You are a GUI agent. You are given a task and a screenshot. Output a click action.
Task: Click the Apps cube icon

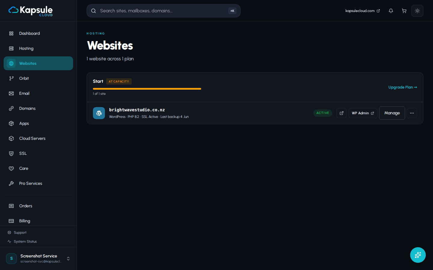(11, 123)
